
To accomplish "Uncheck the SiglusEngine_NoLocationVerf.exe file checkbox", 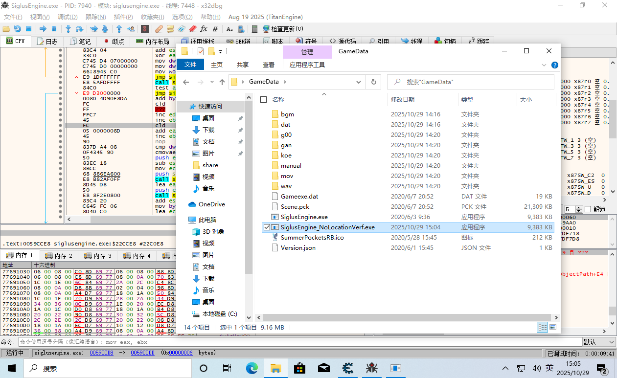I will tap(267, 227).
